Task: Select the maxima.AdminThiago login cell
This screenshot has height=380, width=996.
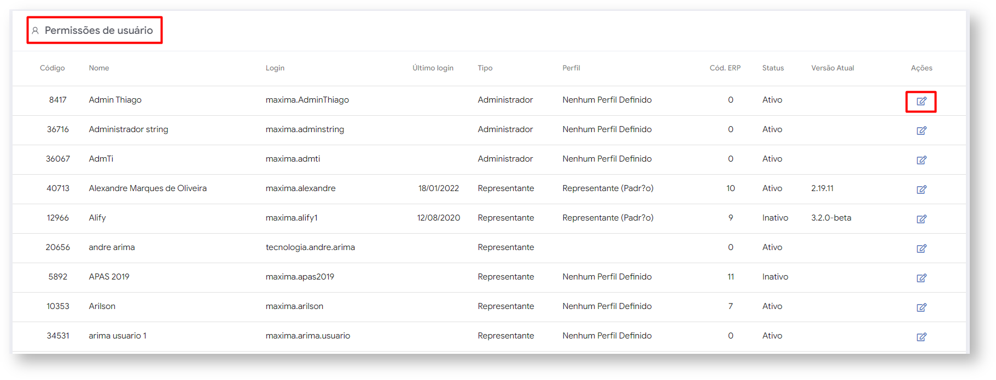Action: pyautogui.click(x=307, y=100)
